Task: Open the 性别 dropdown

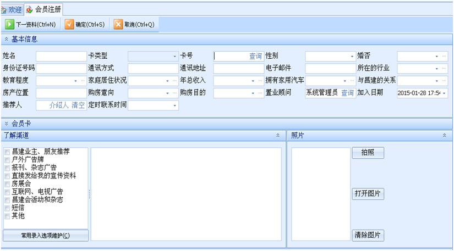Action: pos(352,56)
